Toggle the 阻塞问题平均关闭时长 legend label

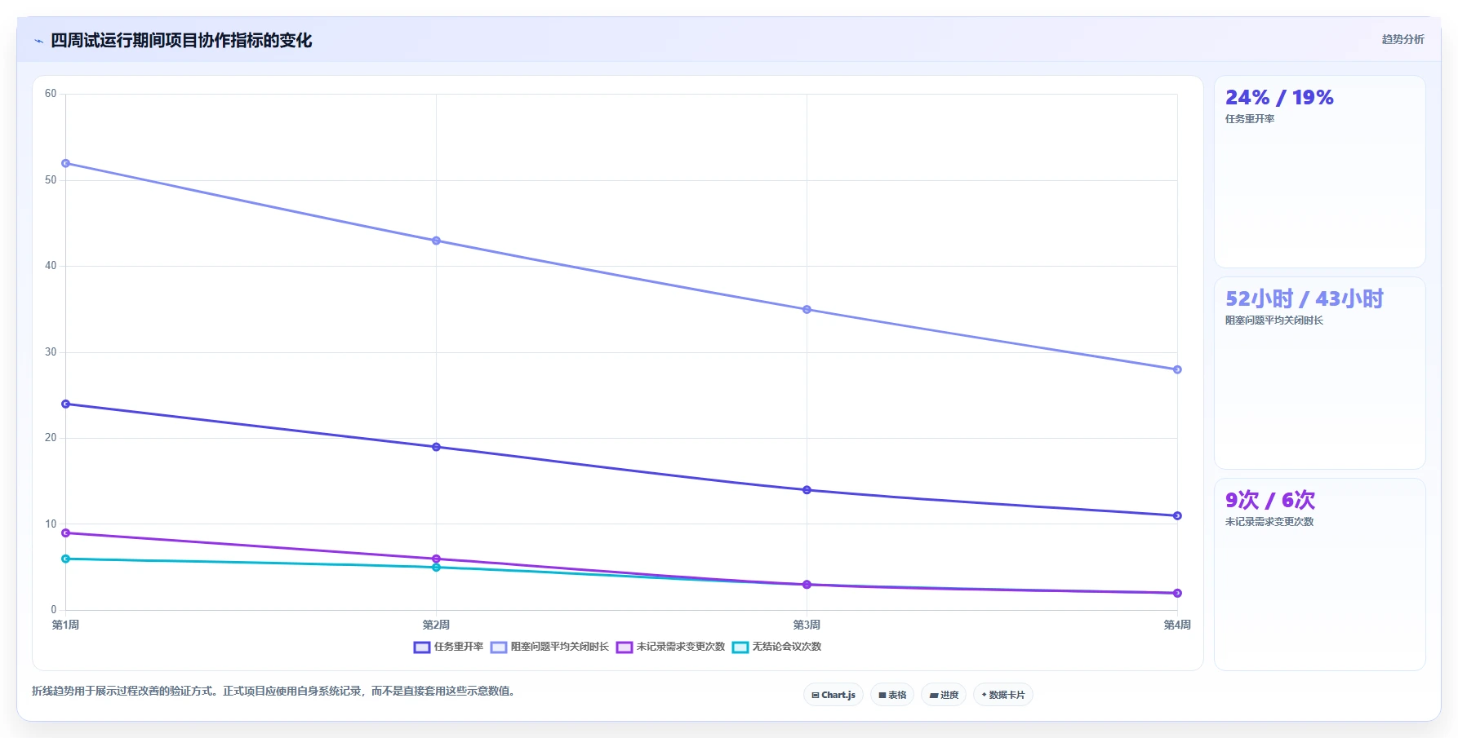pyautogui.click(x=560, y=647)
